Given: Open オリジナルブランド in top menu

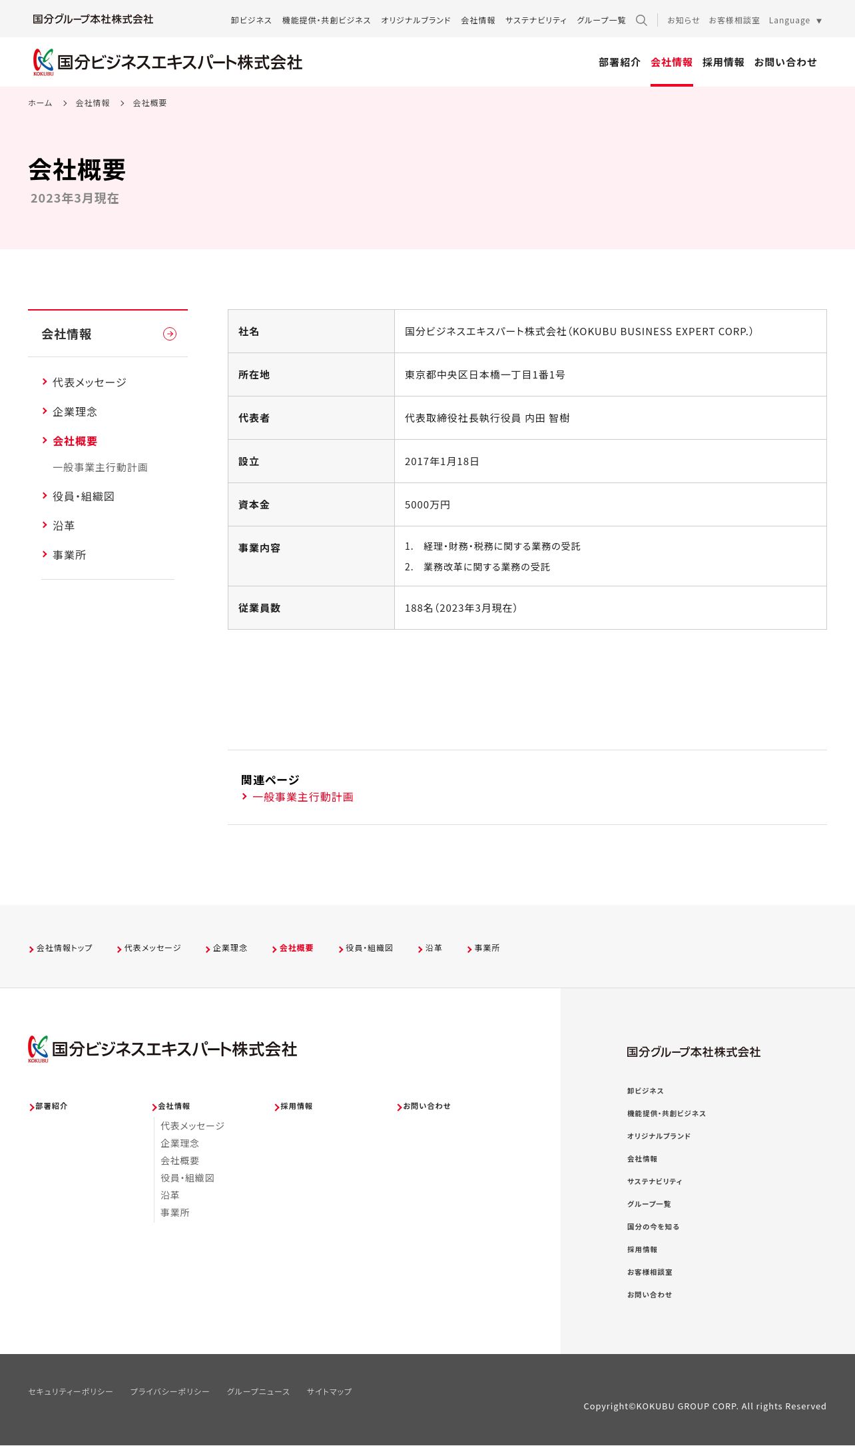Looking at the screenshot, I should 416,20.
